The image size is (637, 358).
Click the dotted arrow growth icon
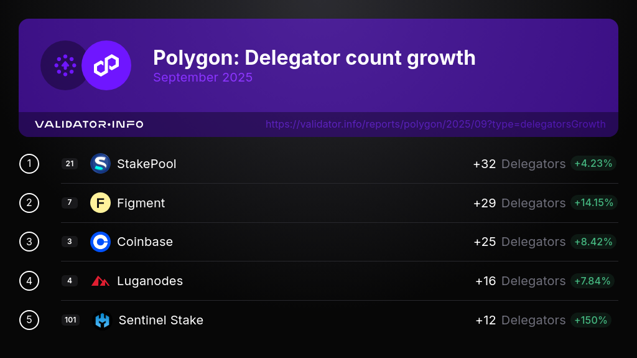(x=65, y=65)
